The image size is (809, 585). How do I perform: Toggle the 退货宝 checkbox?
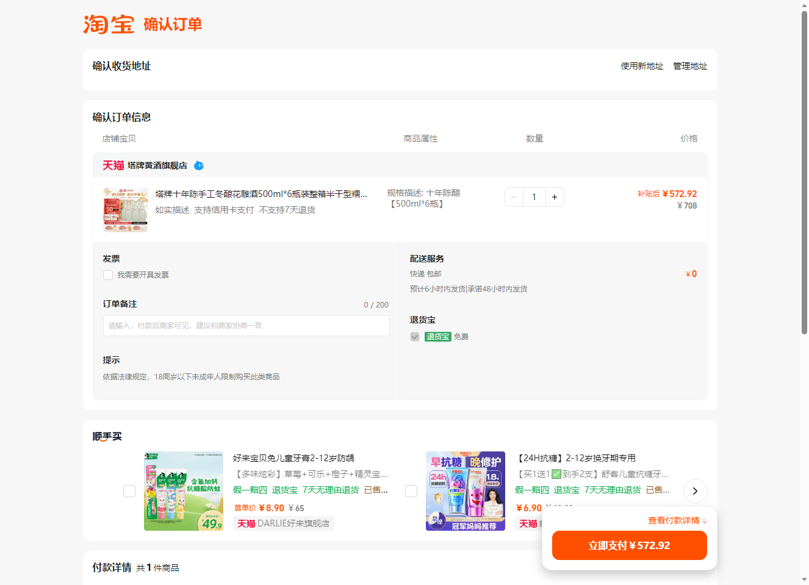415,337
